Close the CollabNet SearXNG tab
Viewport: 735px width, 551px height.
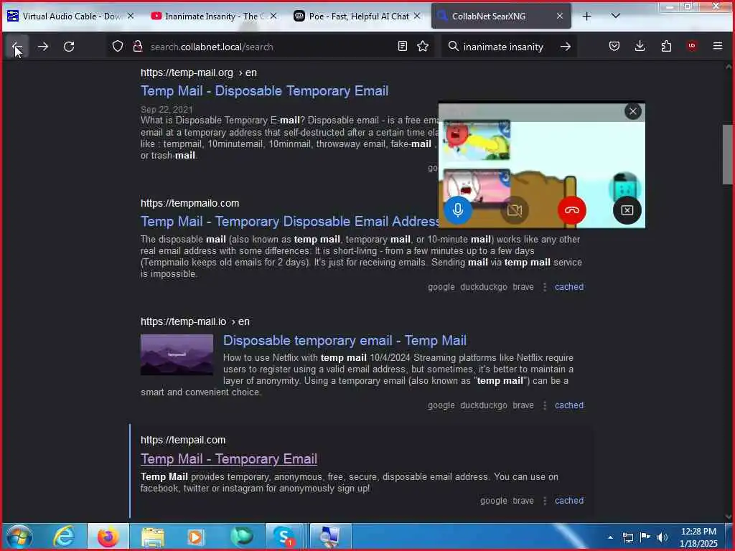[x=560, y=17]
